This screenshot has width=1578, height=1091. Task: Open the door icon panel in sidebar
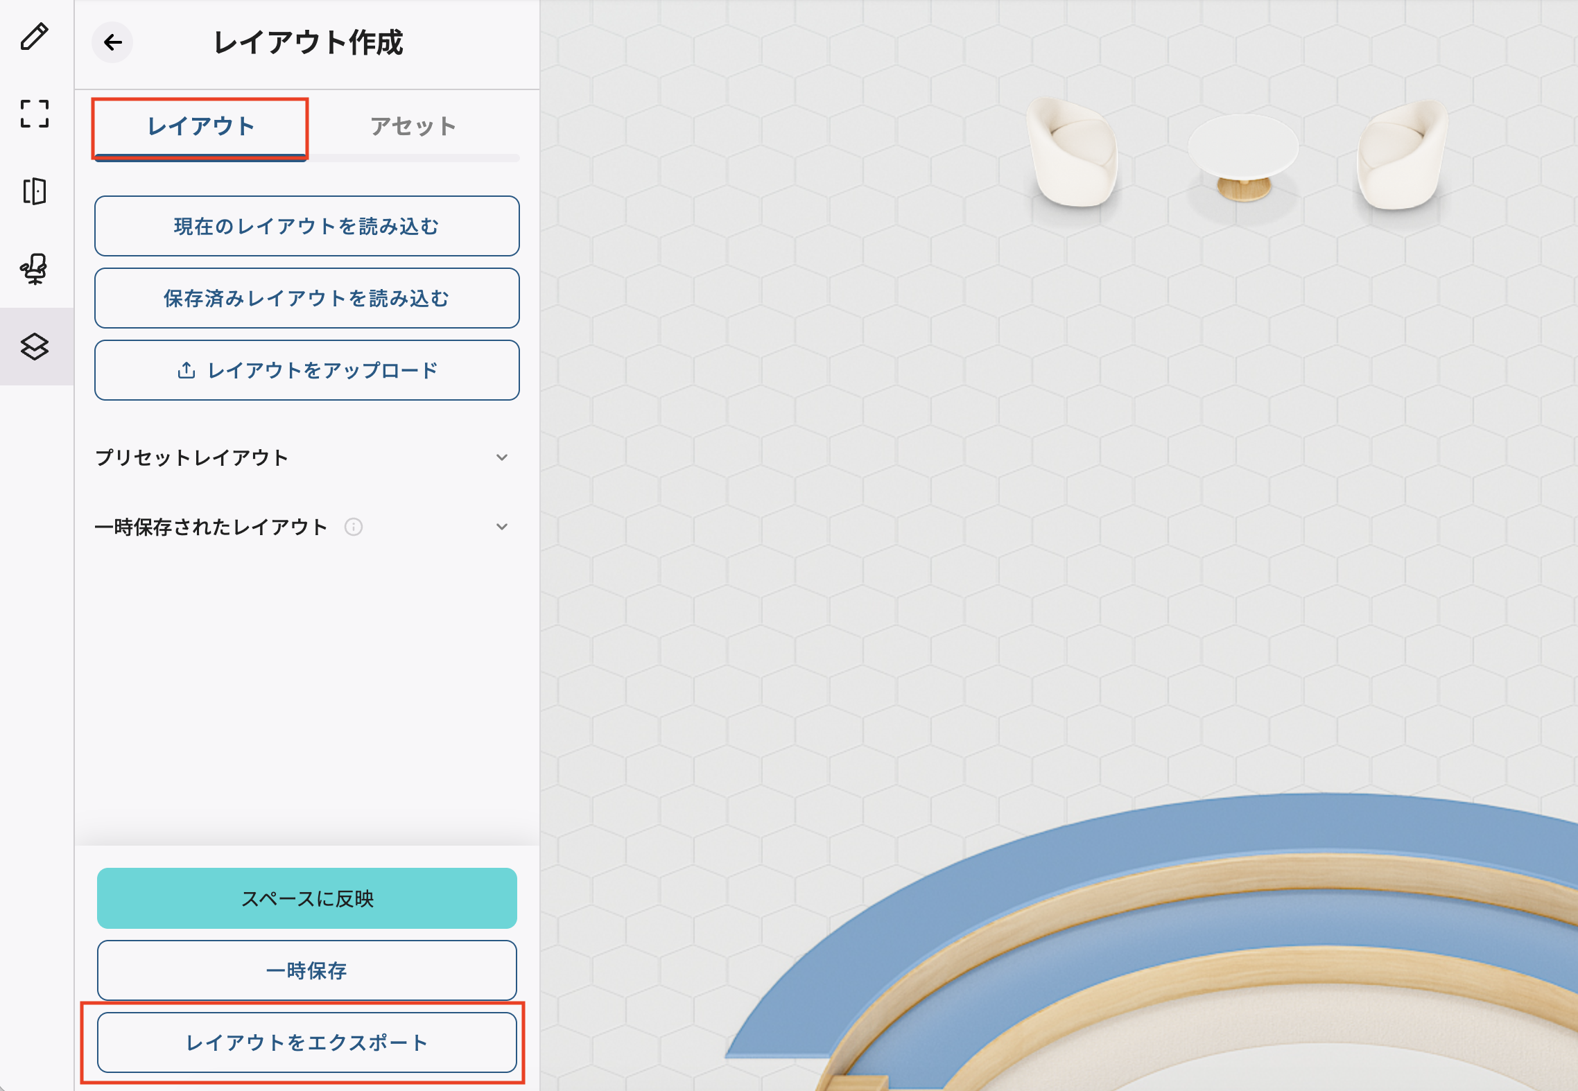pos(34,191)
